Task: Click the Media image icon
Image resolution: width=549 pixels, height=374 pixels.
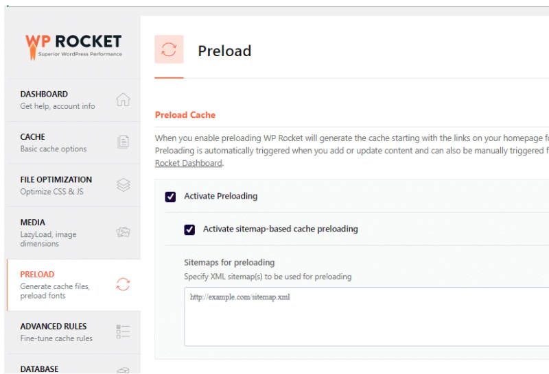Action: (x=124, y=232)
